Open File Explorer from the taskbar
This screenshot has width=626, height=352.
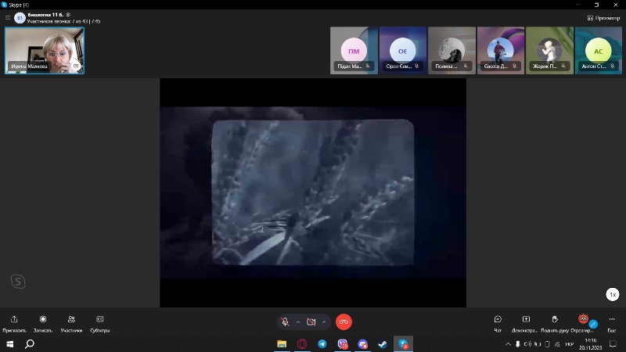pyautogui.click(x=282, y=344)
